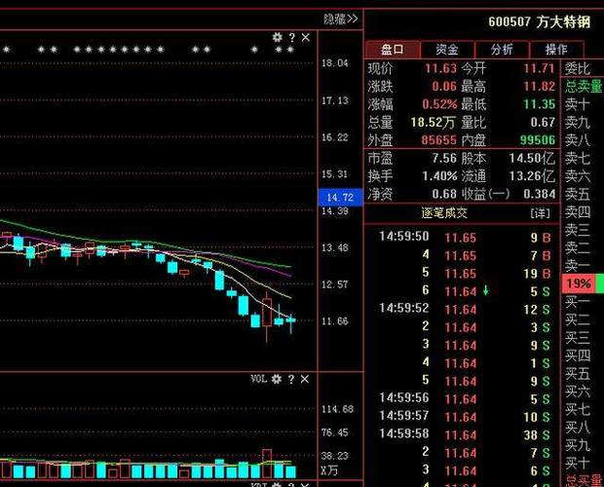Image resolution: width=604 pixels, height=487 pixels.
Task: Click turnover rate 1.40%
Action: [439, 176]
